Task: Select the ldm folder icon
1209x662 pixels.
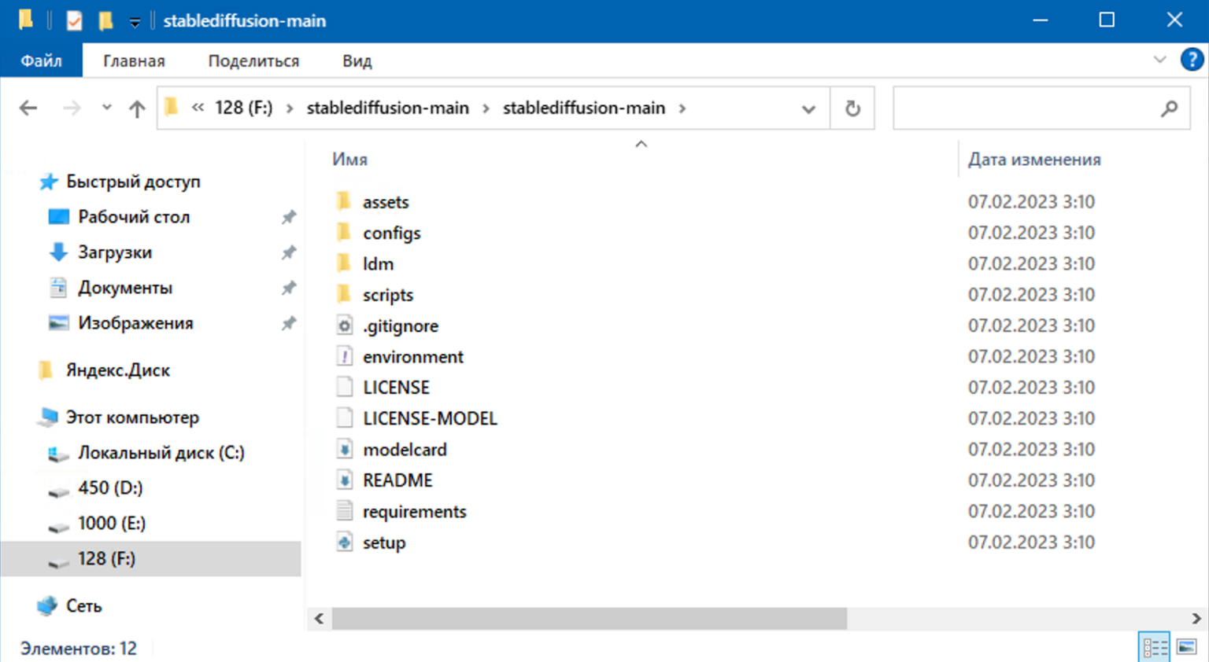Action: [344, 263]
